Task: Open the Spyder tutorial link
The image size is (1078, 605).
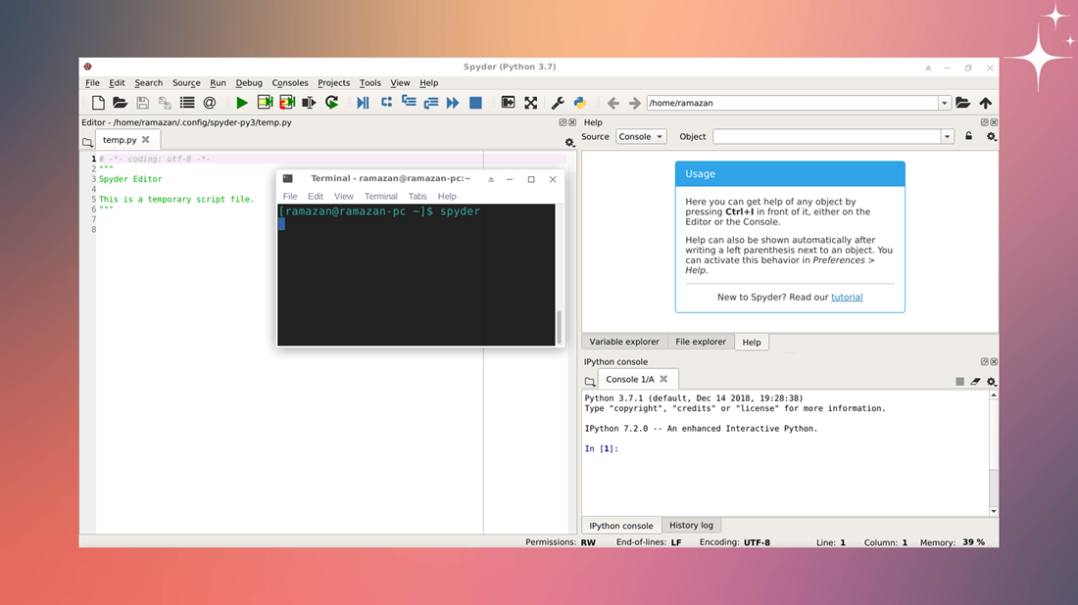Action: (x=847, y=298)
